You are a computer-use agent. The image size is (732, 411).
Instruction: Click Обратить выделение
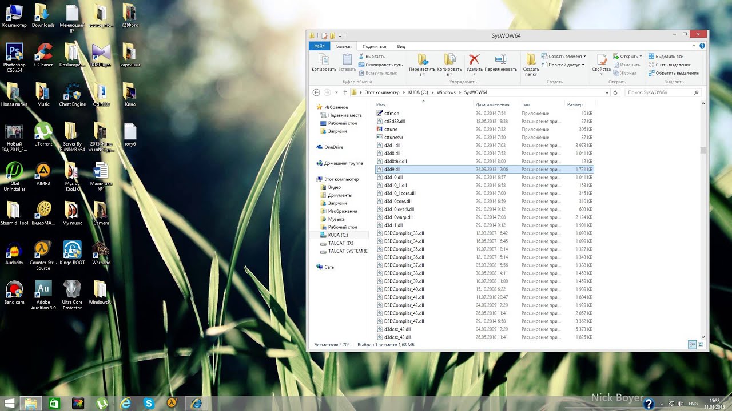click(673, 73)
